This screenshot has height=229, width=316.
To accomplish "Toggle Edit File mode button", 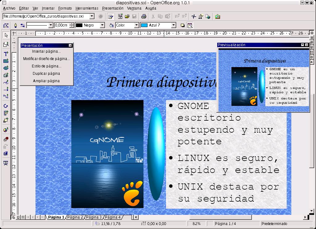I will (x=110, y=16).
